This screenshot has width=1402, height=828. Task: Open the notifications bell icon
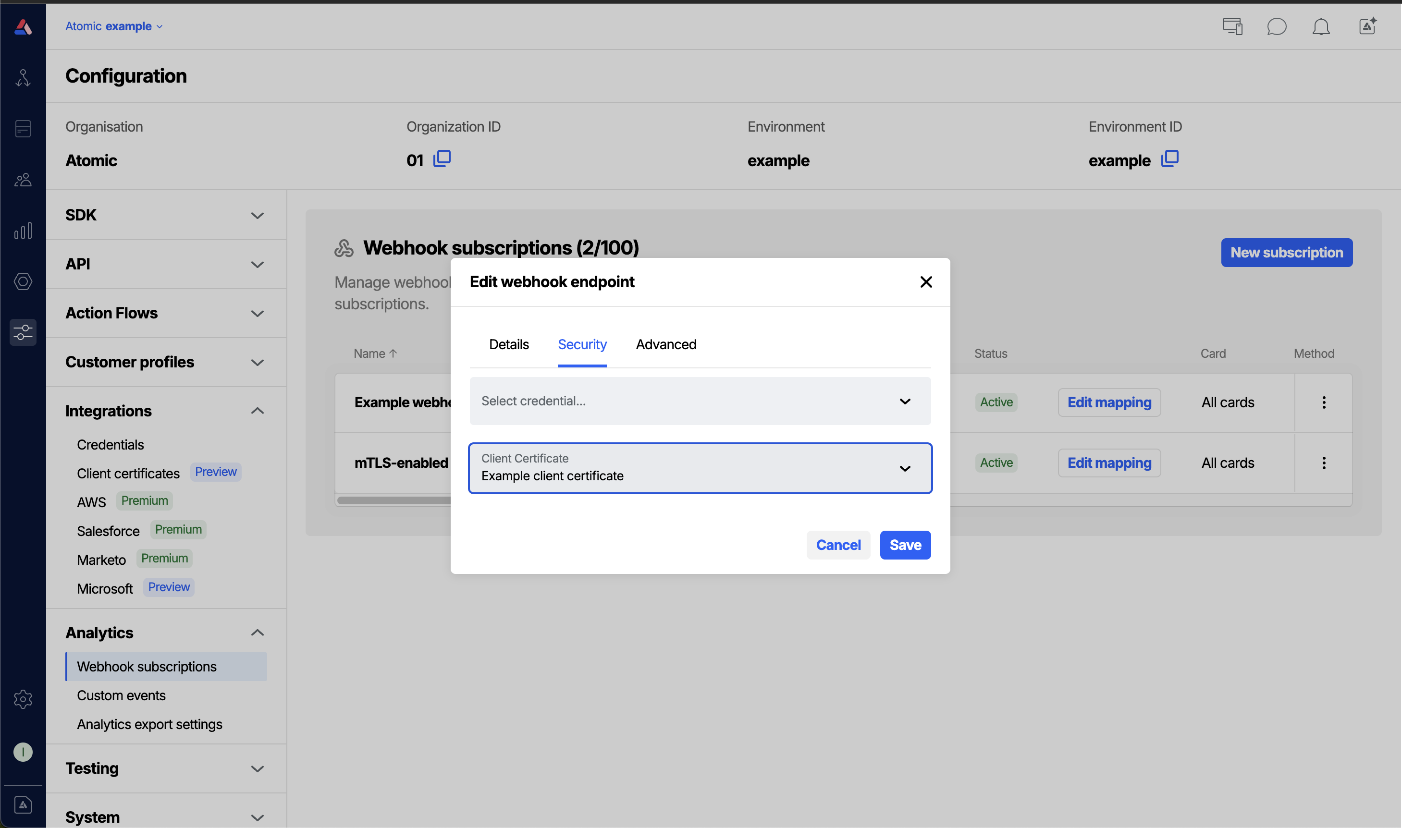coord(1321,26)
